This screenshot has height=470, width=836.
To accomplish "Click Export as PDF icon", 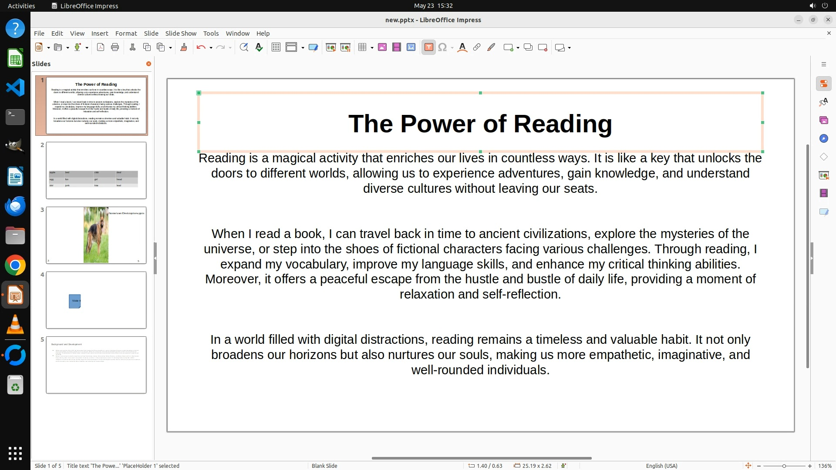I will pyautogui.click(x=101, y=47).
